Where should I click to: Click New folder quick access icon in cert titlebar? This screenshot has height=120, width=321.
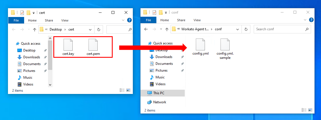[x=28, y=13]
